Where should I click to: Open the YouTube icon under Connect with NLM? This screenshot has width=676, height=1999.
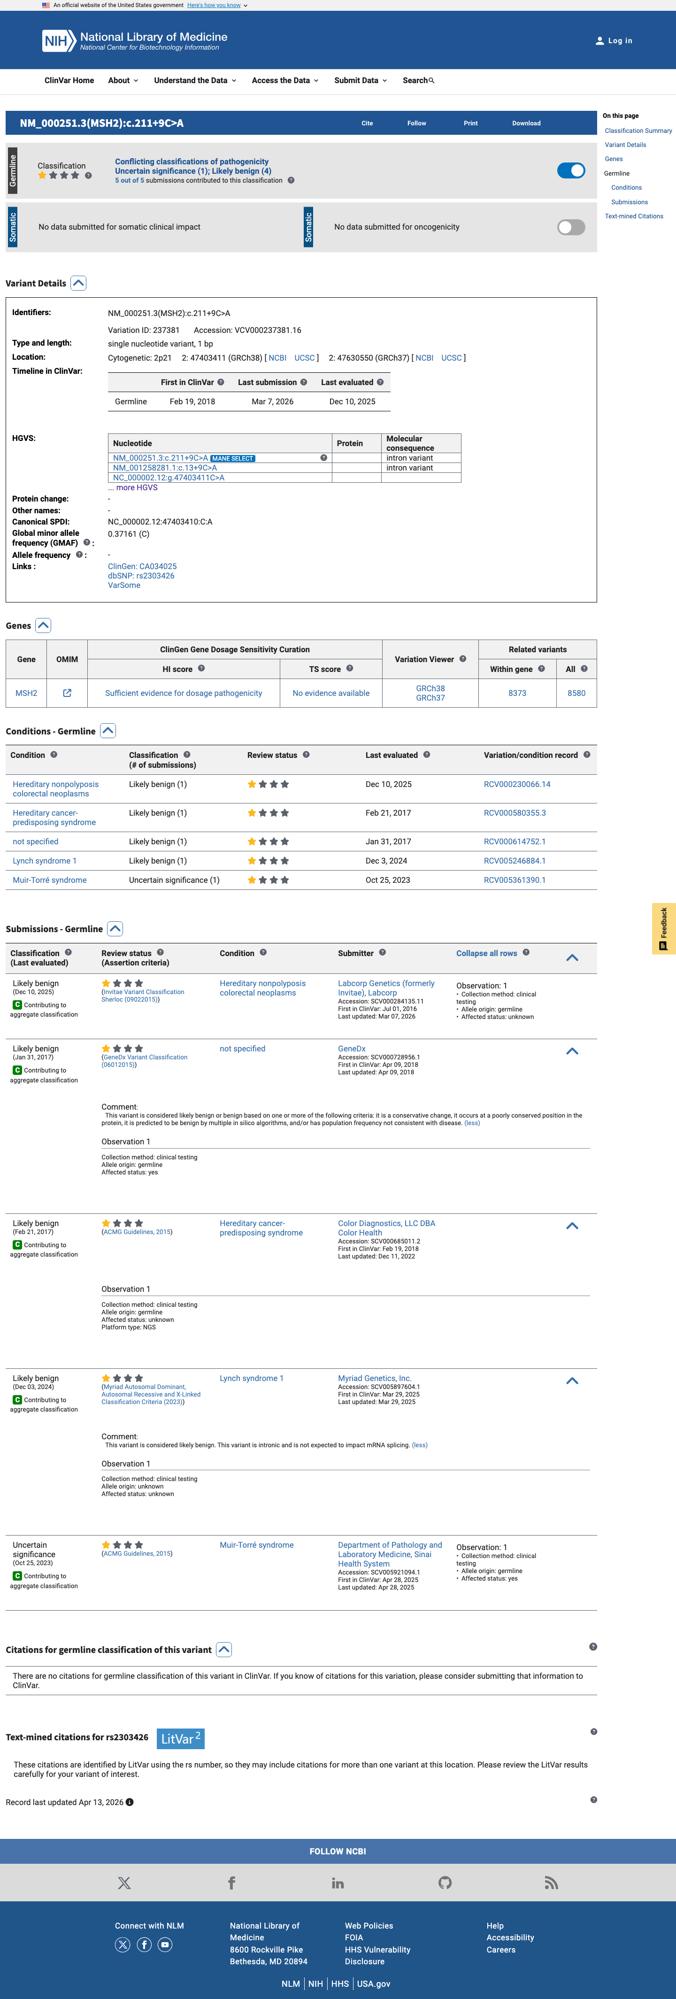tap(164, 1944)
